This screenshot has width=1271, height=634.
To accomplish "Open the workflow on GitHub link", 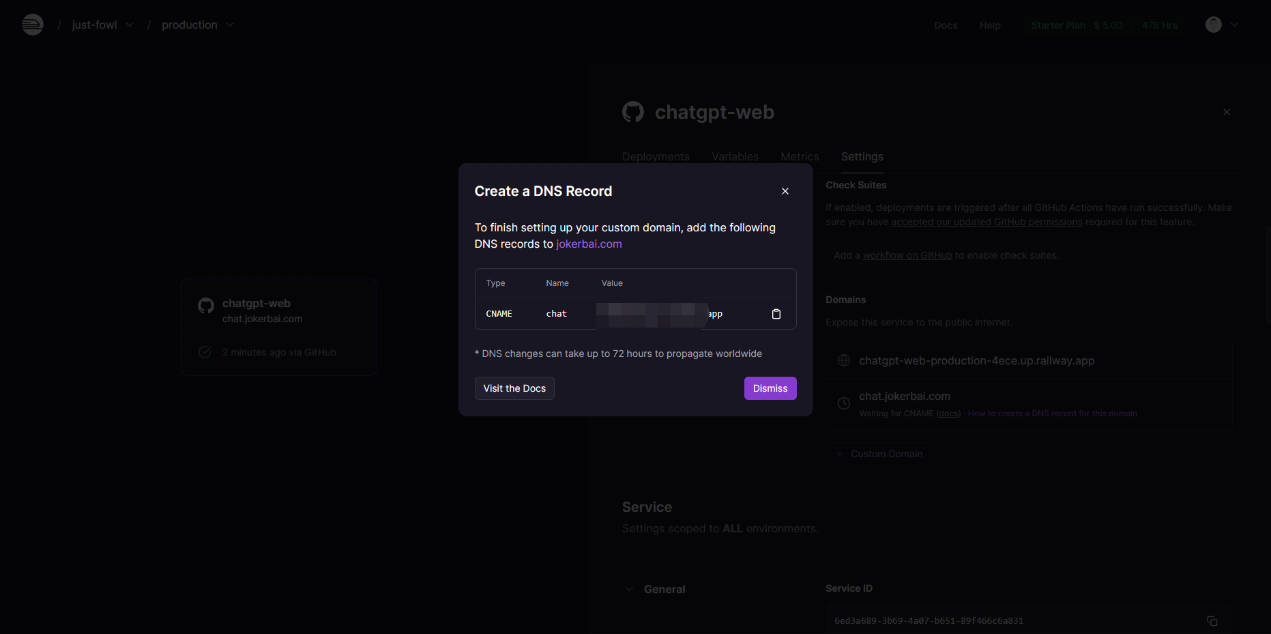I will coord(907,255).
